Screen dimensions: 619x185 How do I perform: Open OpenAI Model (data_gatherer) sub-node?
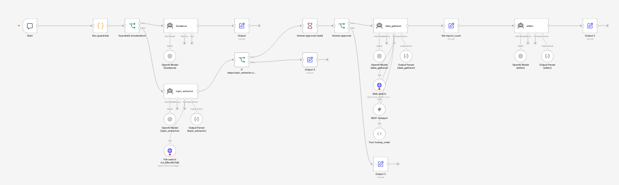(x=379, y=56)
